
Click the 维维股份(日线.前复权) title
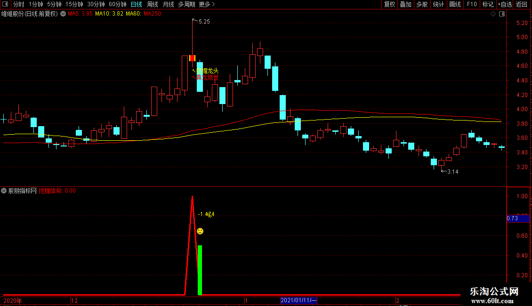[x=30, y=14]
